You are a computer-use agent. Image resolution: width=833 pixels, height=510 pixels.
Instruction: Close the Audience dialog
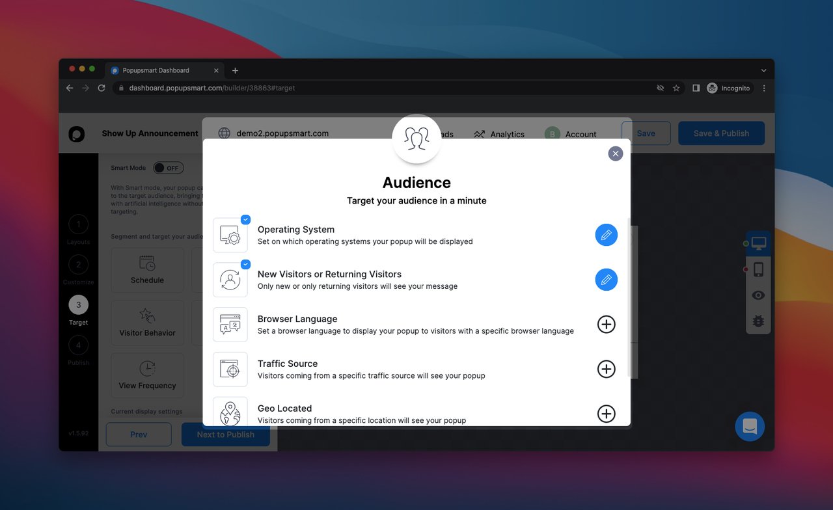click(616, 154)
